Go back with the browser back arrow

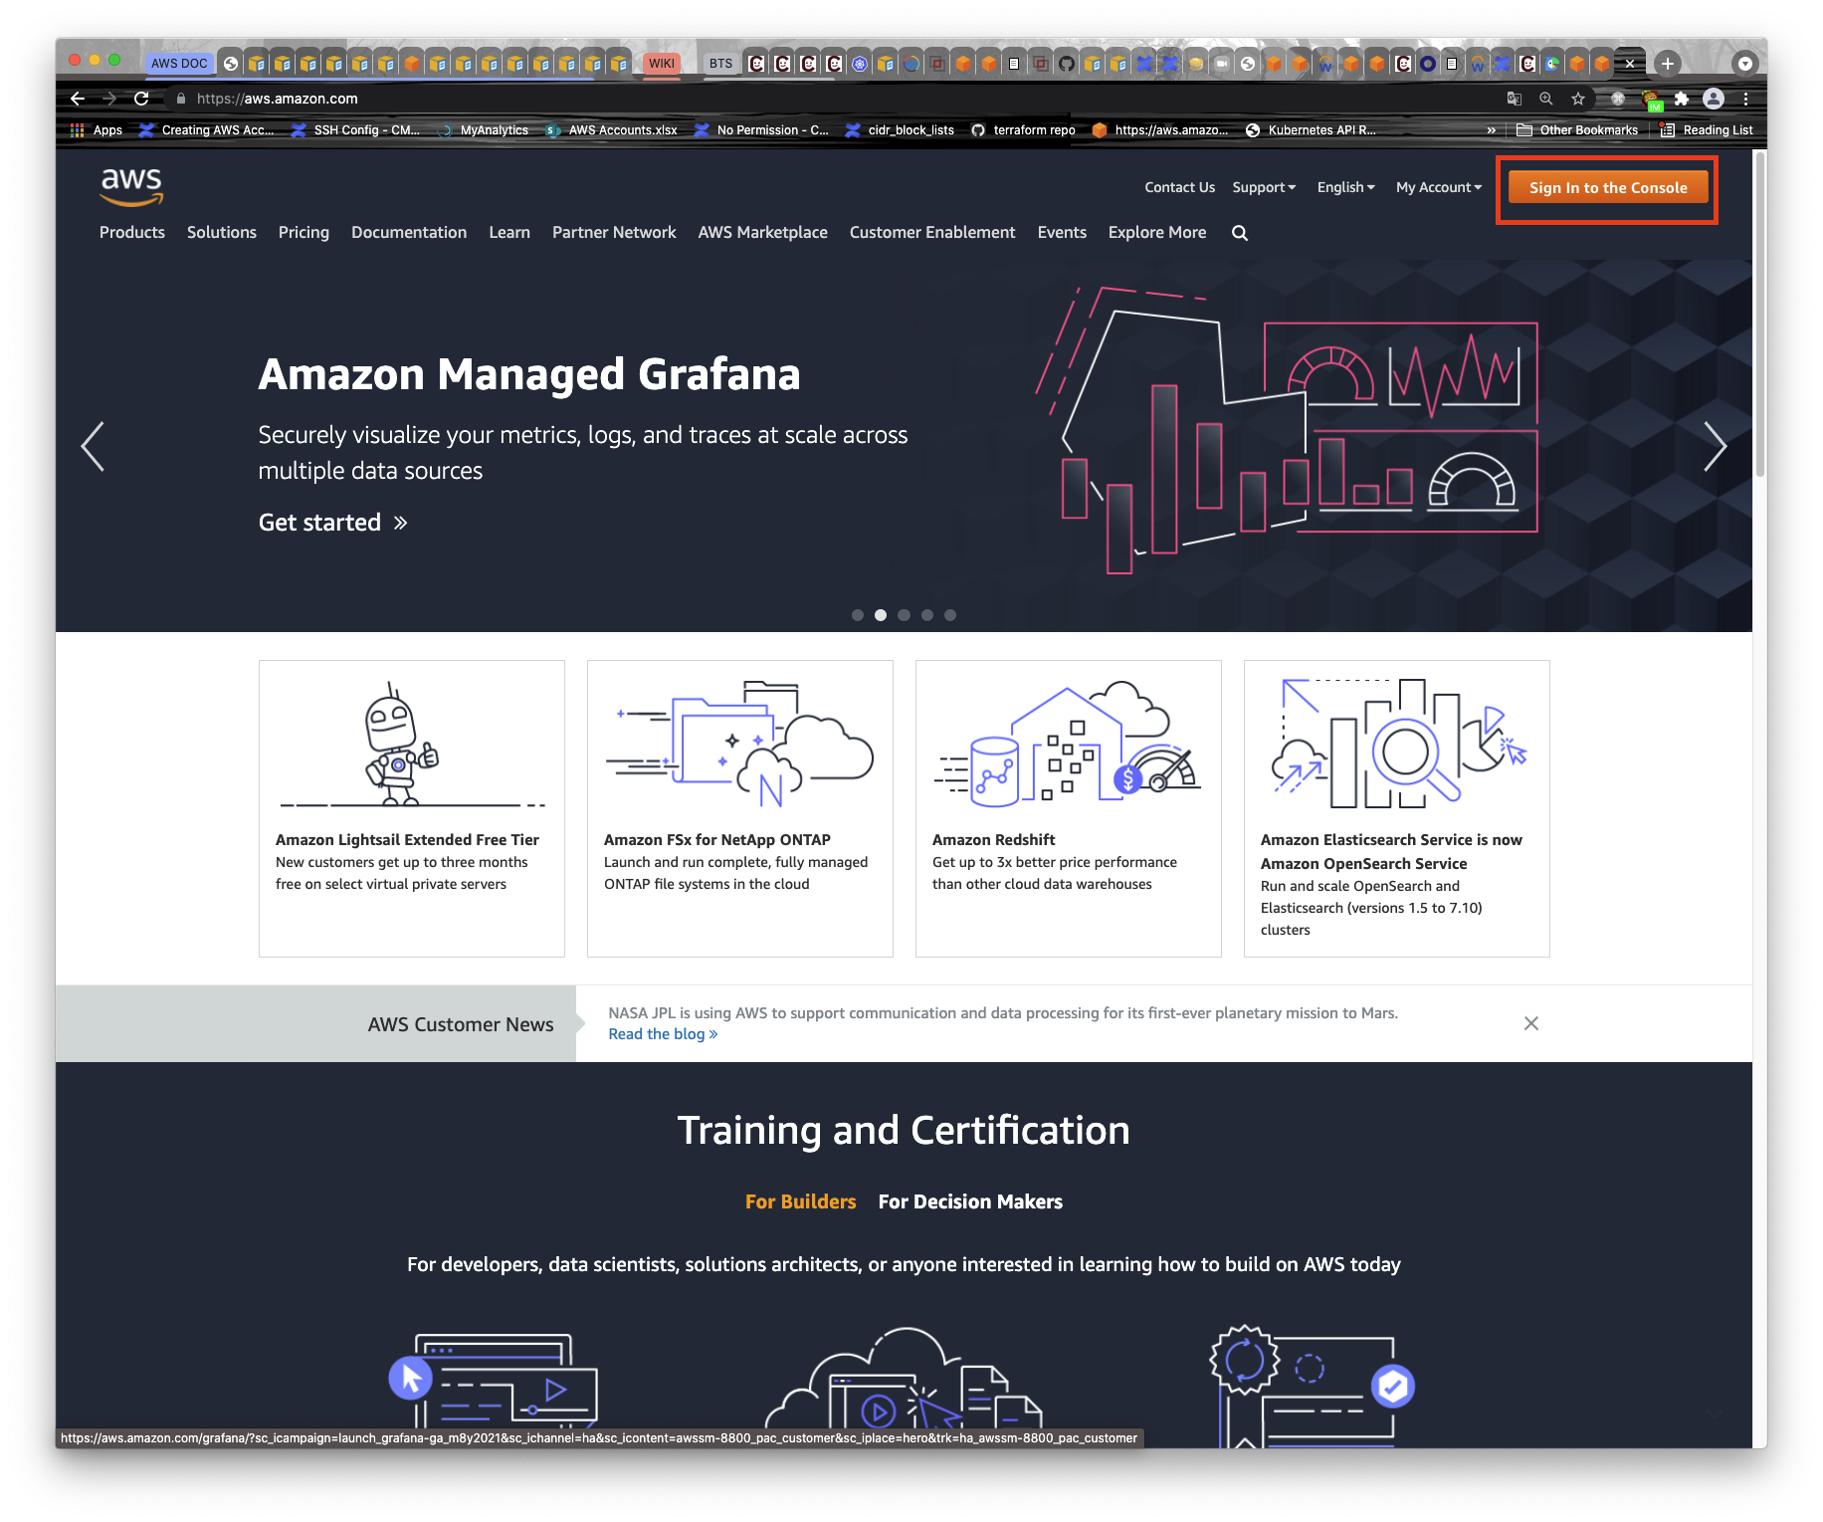(x=78, y=99)
